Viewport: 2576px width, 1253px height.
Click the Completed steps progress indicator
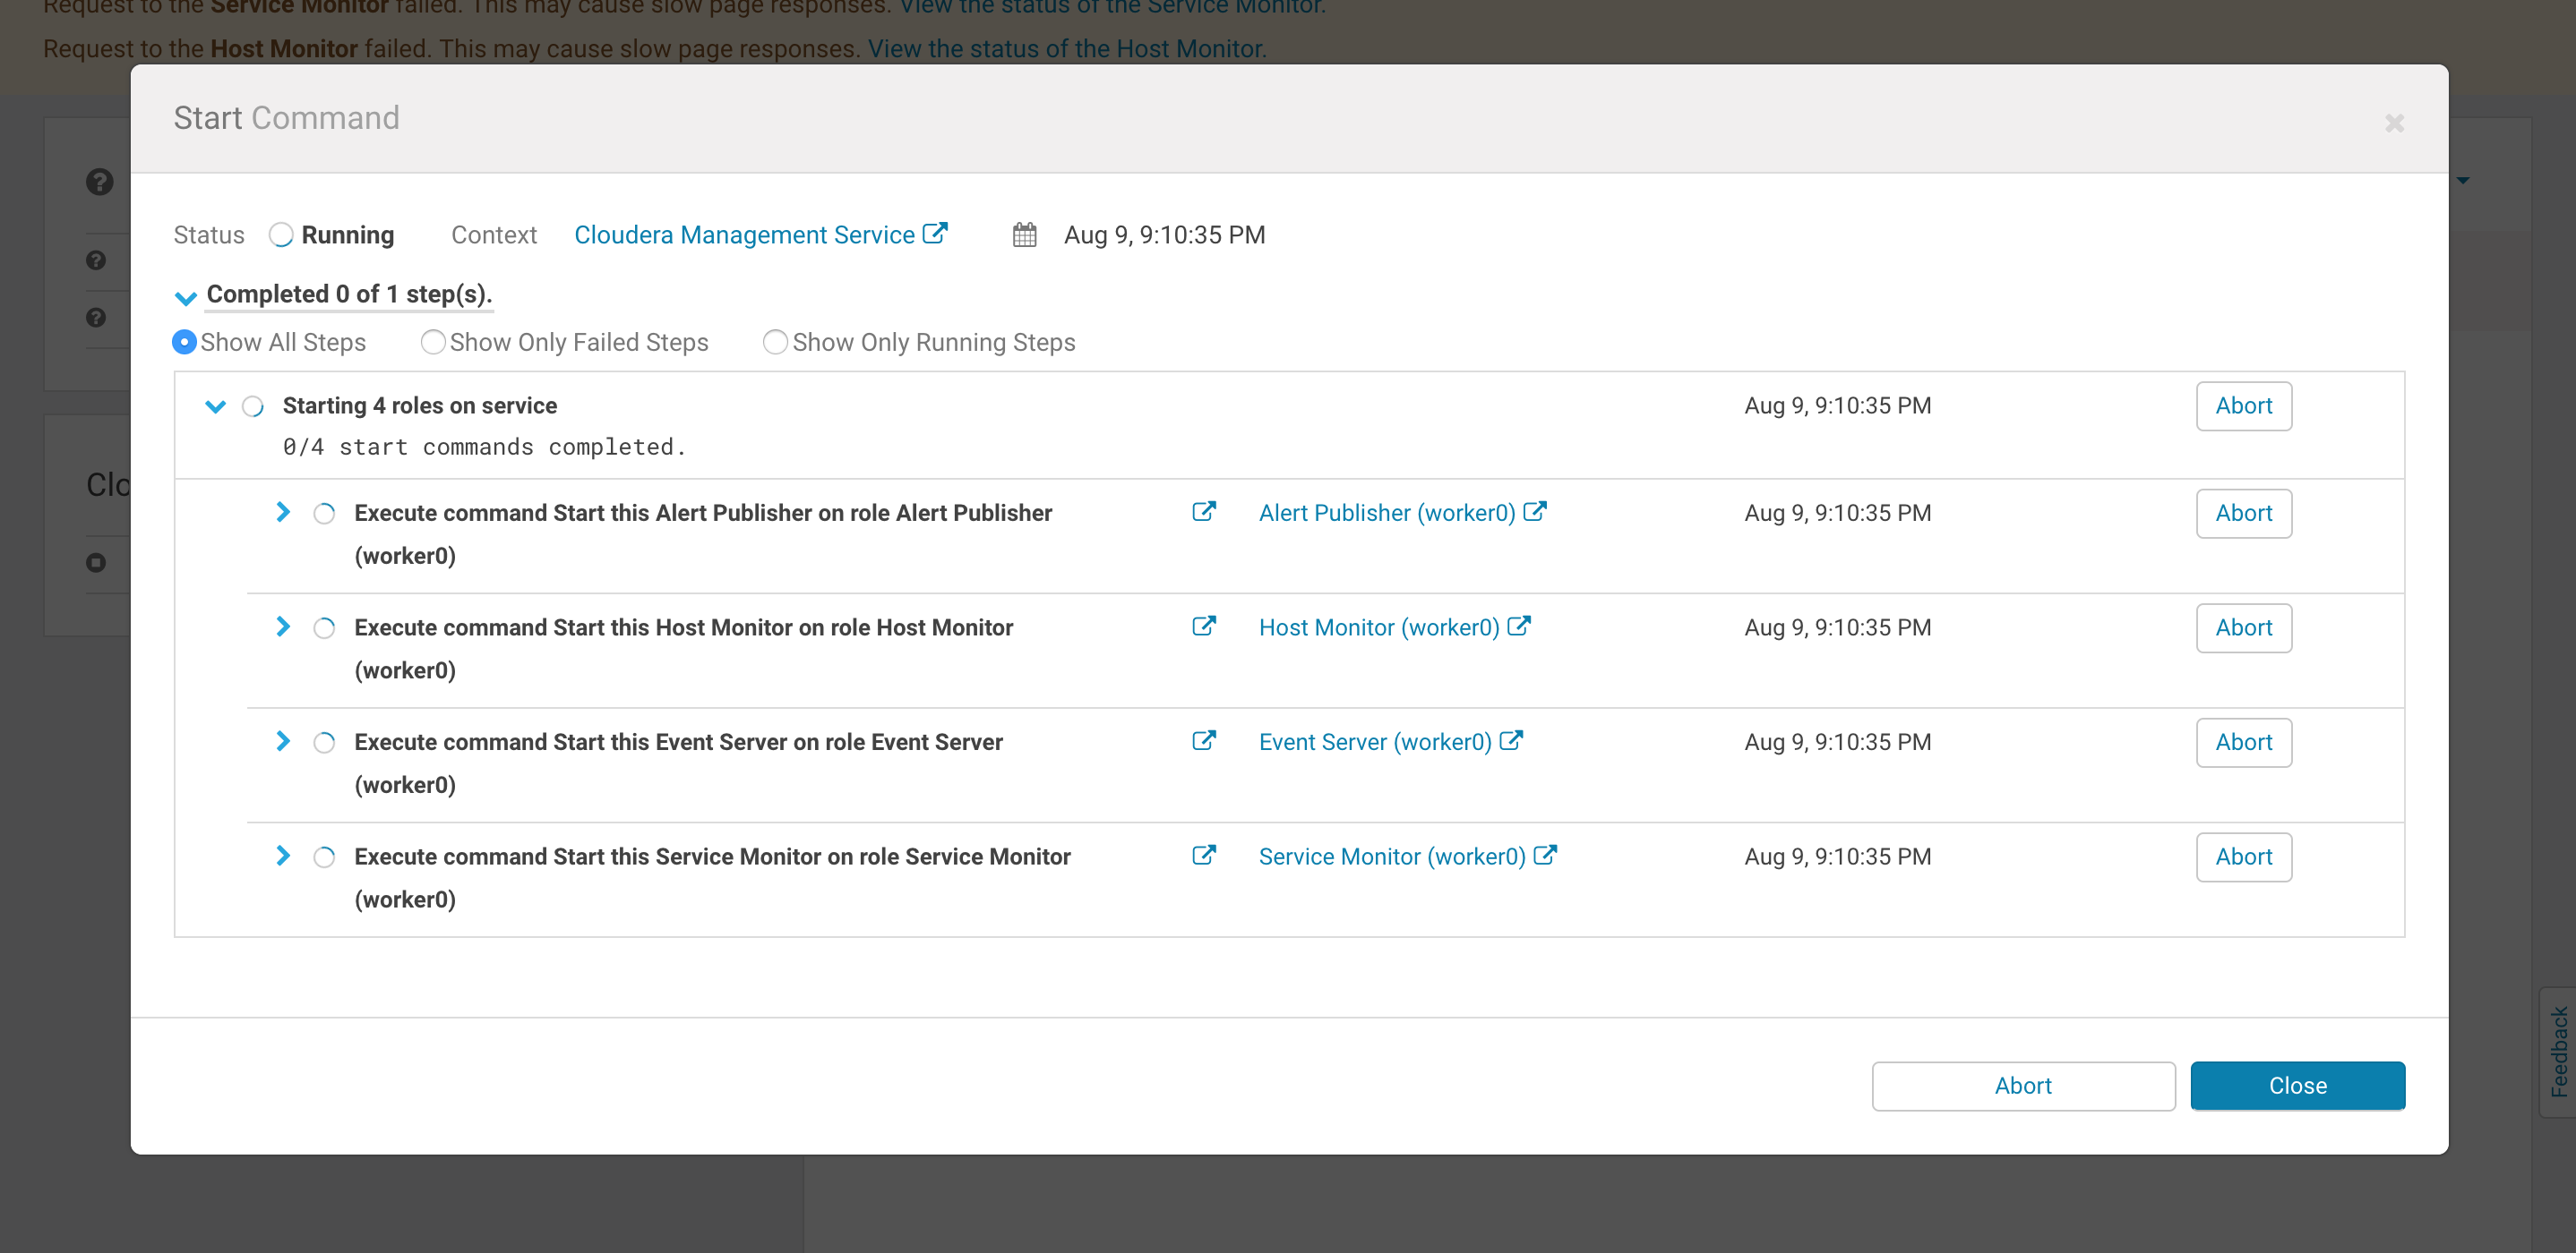[352, 294]
